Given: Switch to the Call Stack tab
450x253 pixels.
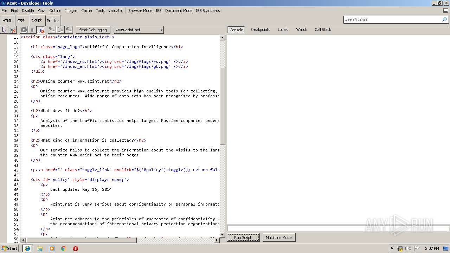Looking at the screenshot, I should point(323,30).
